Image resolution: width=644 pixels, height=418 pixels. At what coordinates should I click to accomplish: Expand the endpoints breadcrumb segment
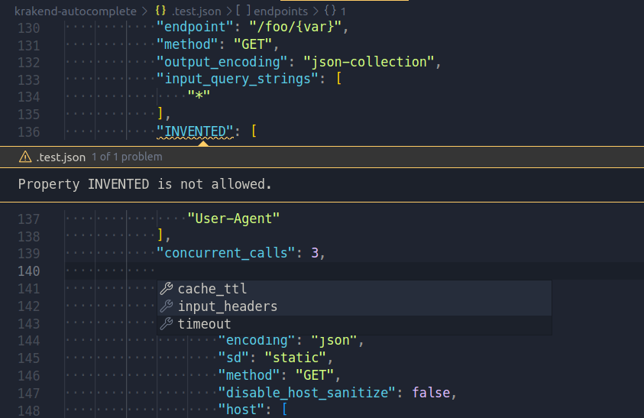(280, 11)
